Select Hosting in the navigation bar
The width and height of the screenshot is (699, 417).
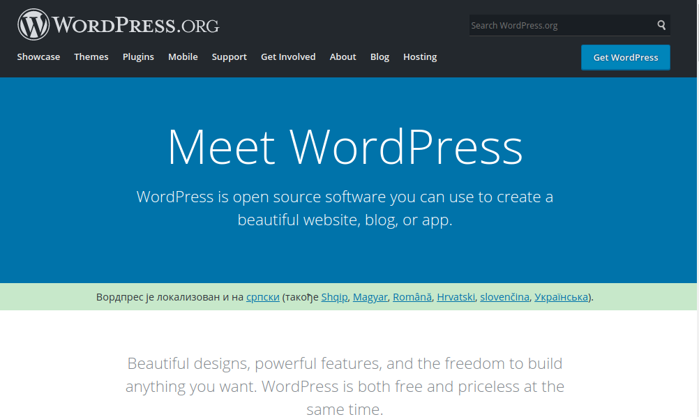[x=420, y=57]
